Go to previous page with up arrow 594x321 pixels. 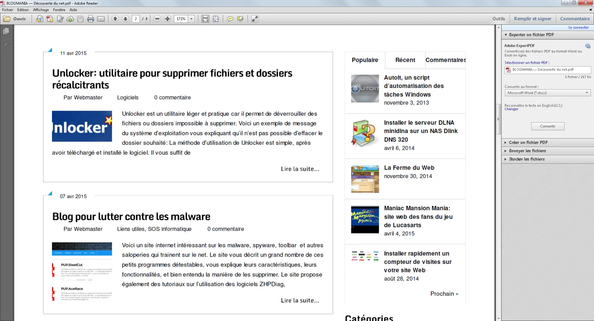[x=115, y=19]
